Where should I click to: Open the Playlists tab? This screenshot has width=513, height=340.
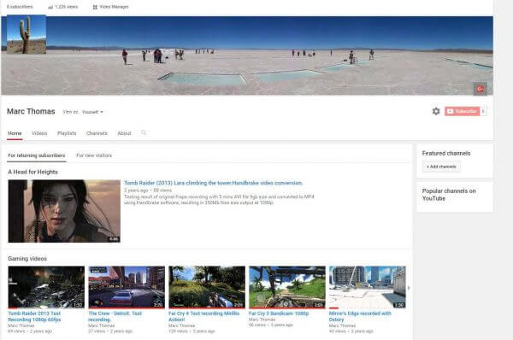(x=67, y=133)
